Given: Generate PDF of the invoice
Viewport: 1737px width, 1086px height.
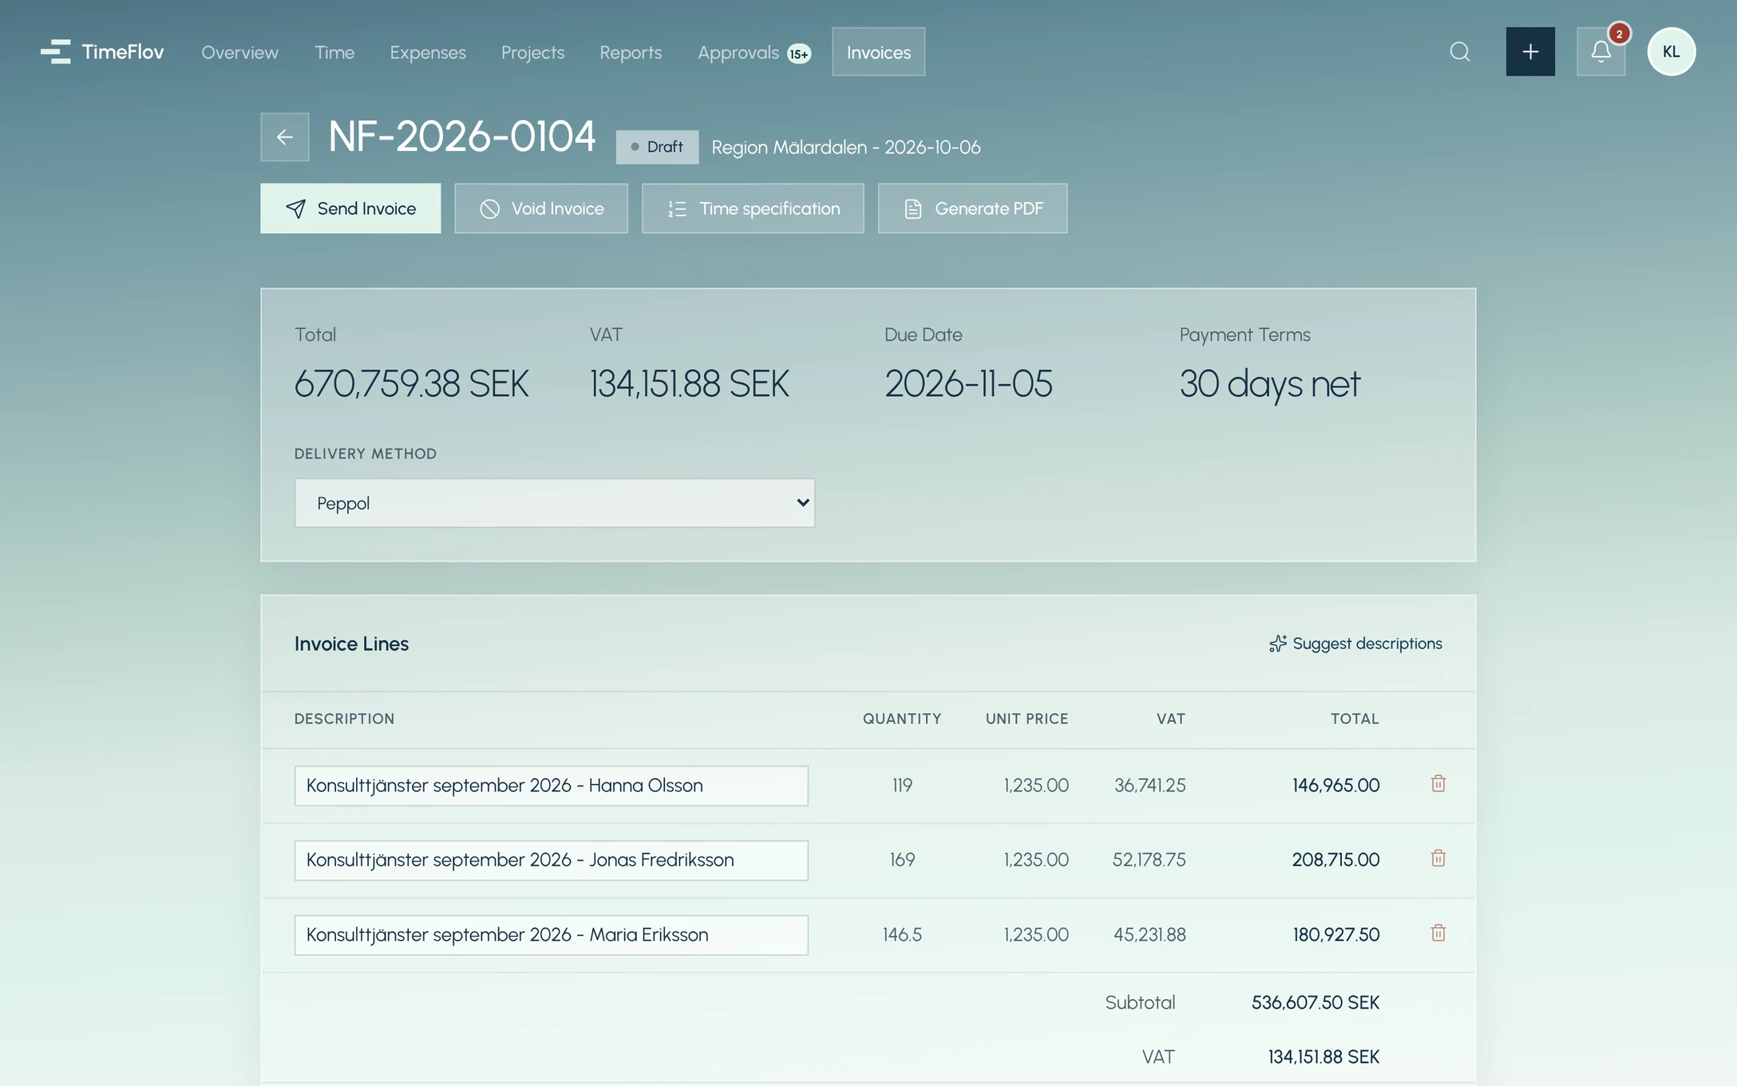Looking at the screenshot, I should pyautogui.click(x=972, y=208).
